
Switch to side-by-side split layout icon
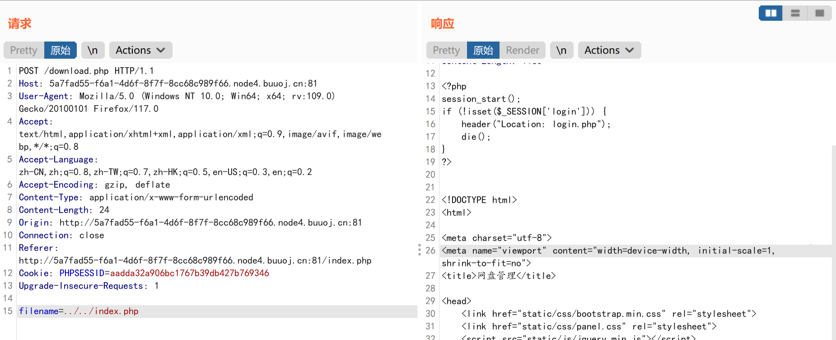tap(771, 13)
